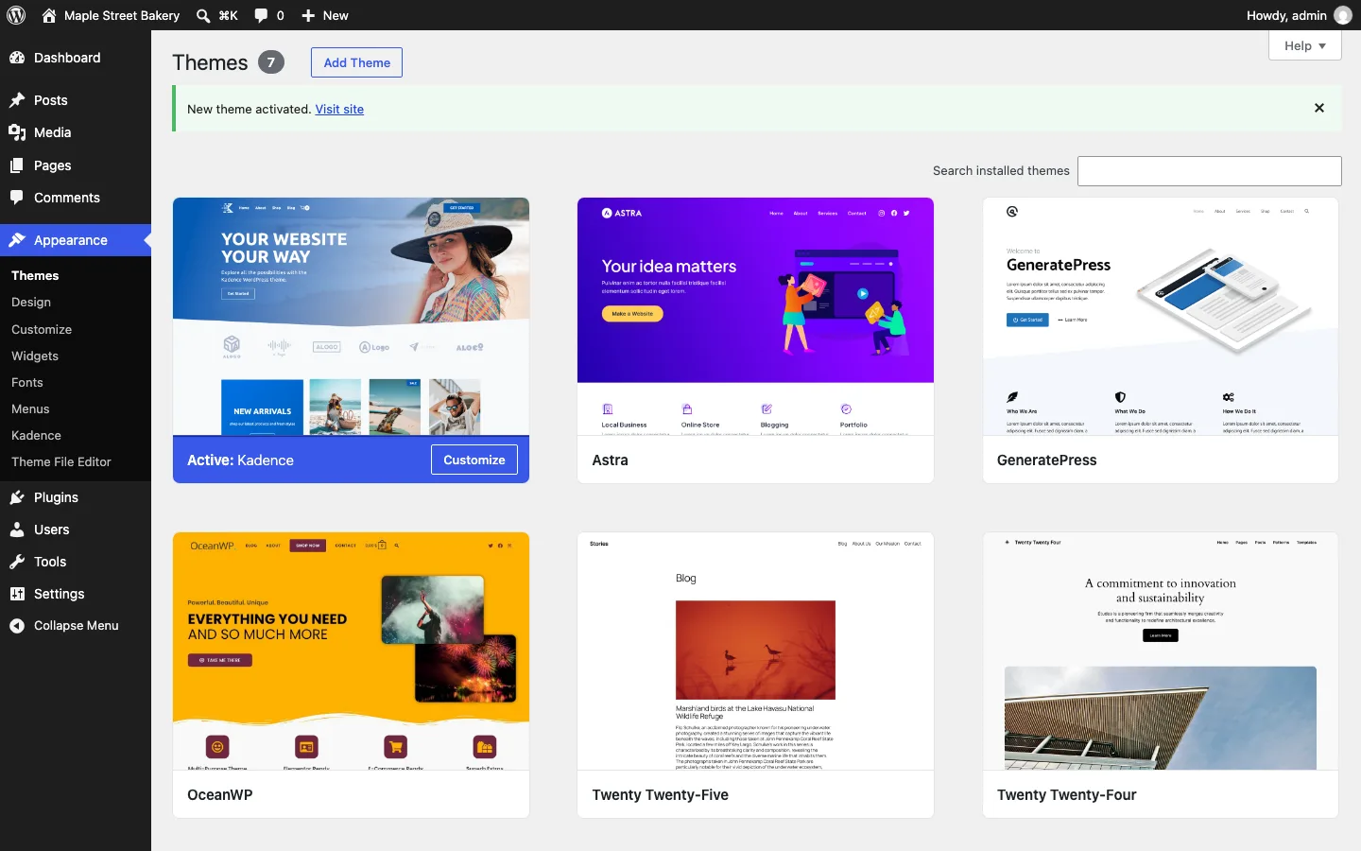Click the Active: Kadence label
This screenshot has height=851, width=1361.
coord(240,460)
